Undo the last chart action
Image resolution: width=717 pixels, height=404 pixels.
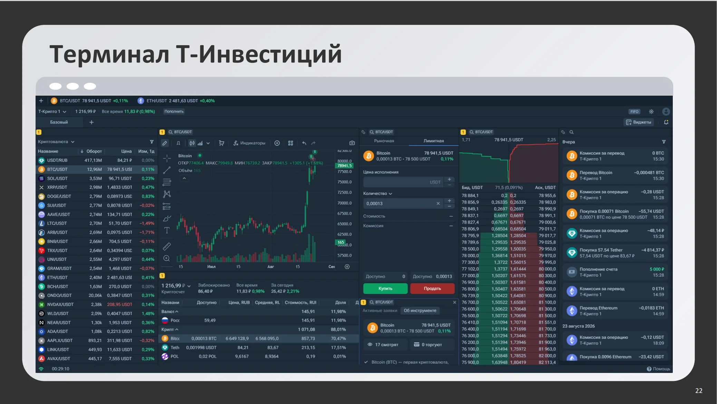(x=304, y=143)
